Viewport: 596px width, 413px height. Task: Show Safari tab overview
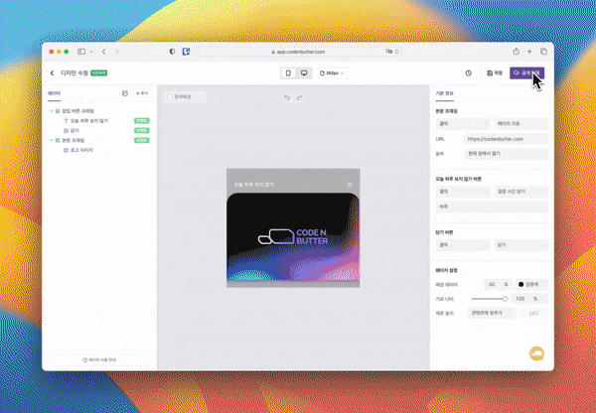click(x=543, y=51)
